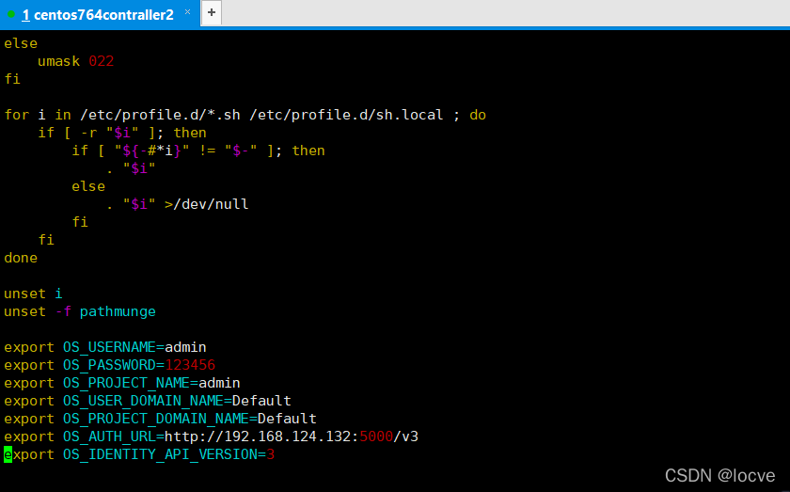Click the 'else' keyword on the first line
Image resolution: width=790 pixels, height=492 pixels.
21,43
